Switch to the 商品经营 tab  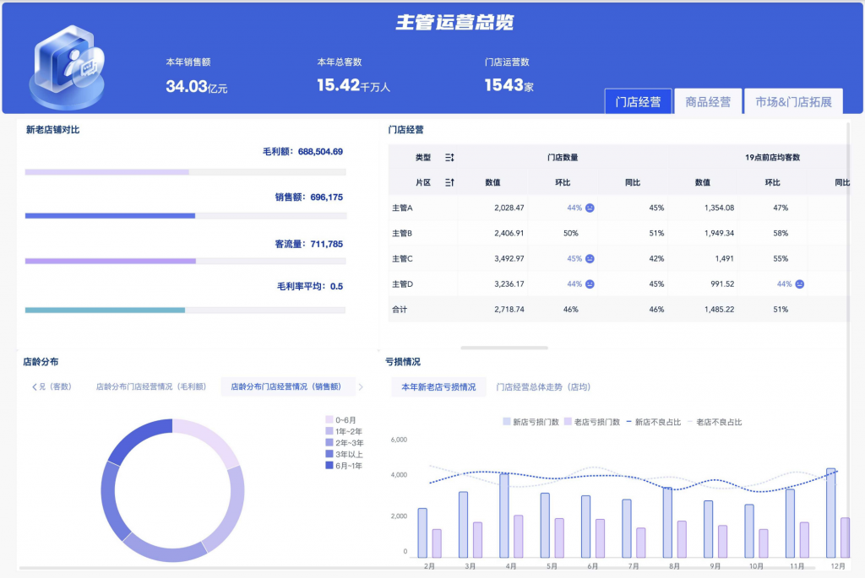click(708, 101)
